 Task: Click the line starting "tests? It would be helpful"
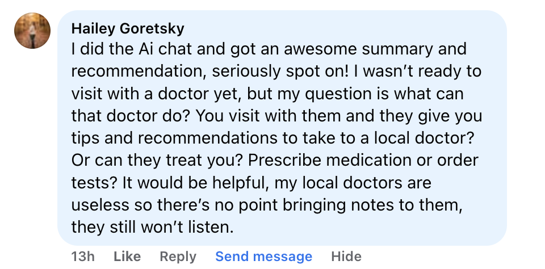pos(251,183)
